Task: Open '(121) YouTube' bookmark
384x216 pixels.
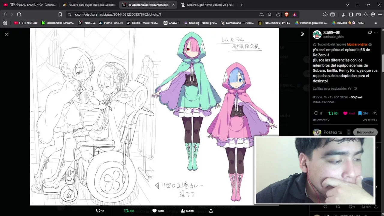Action: (26, 23)
